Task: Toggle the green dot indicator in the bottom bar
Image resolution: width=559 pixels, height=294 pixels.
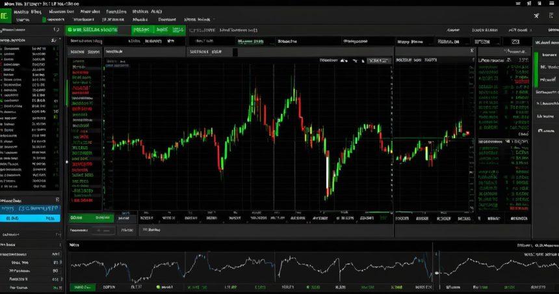Action: 159,287
